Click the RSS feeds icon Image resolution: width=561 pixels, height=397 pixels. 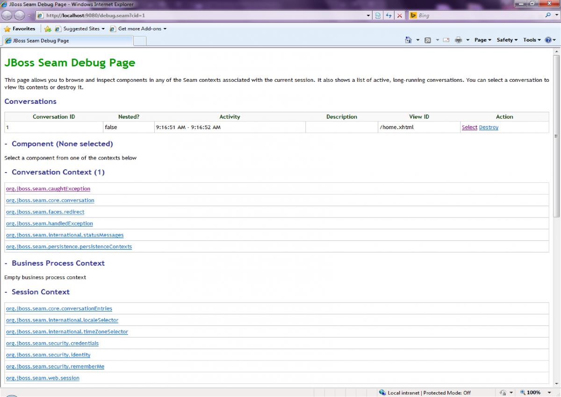[x=427, y=40]
